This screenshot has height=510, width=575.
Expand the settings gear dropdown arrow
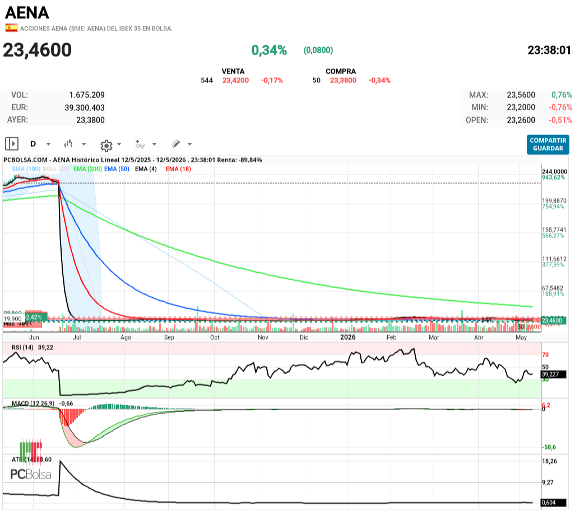click(119, 144)
